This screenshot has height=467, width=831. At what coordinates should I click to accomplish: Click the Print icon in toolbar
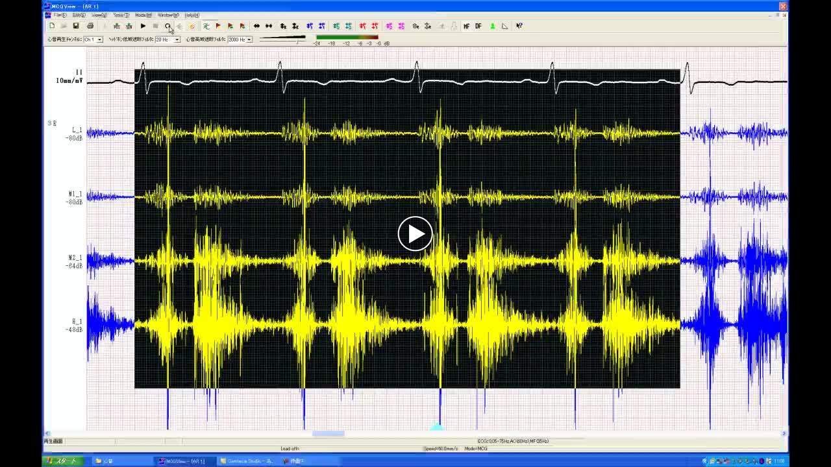[x=90, y=26]
